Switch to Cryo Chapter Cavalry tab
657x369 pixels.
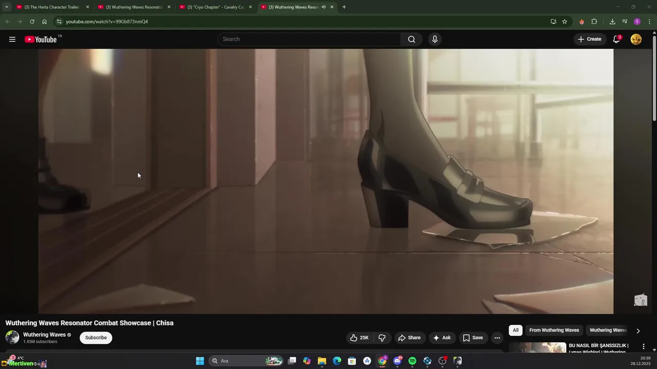coord(216,7)
